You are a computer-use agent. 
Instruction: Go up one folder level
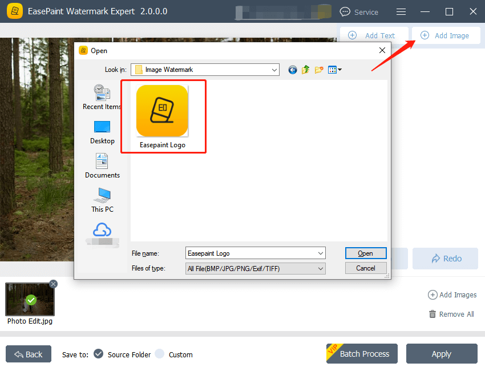[x=306, y=70]
